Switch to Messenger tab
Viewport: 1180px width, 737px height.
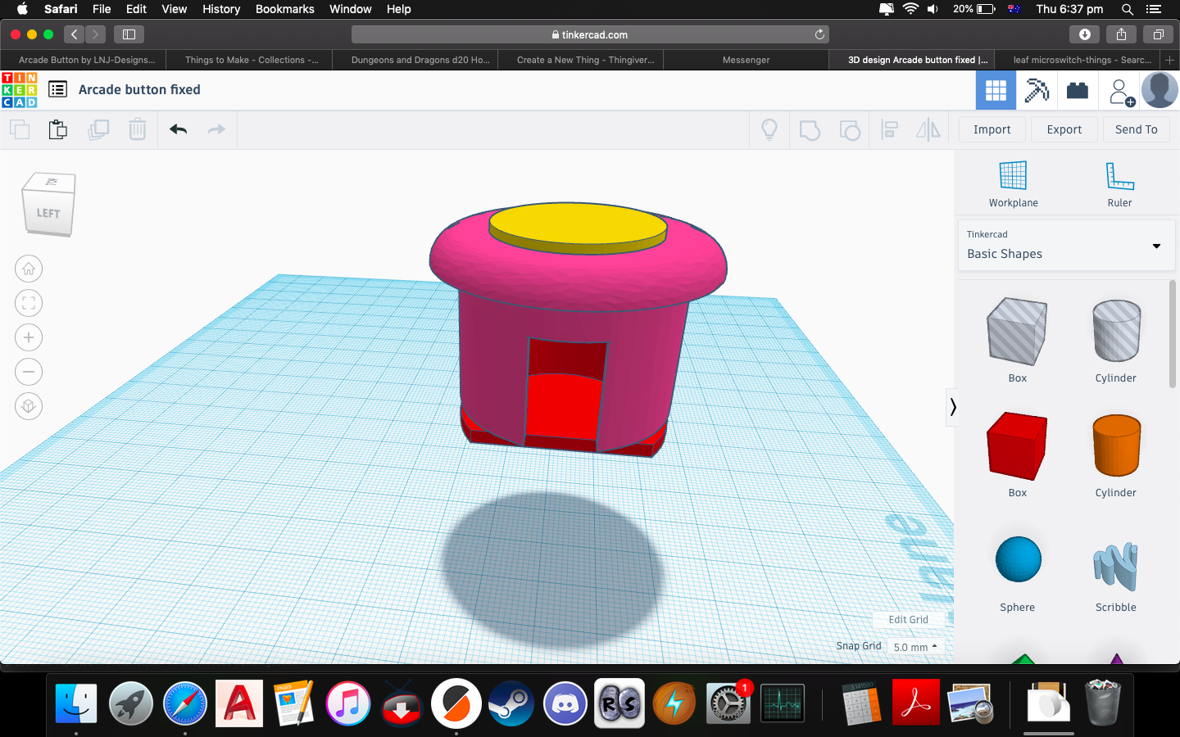coord(746,60)
